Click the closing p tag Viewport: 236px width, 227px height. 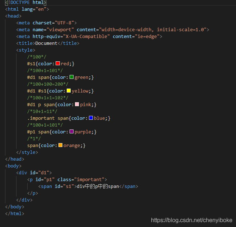33,193
